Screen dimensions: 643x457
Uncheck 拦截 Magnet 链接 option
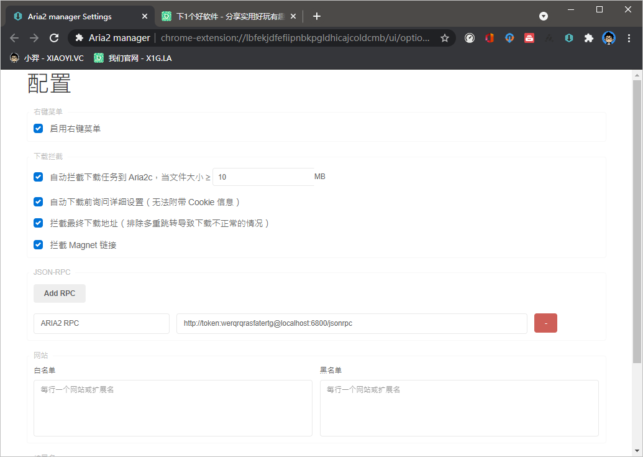click(39, 245)
